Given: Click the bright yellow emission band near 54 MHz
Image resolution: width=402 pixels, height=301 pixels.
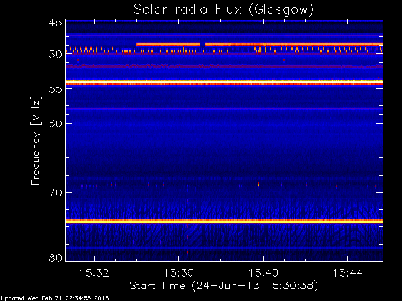Looking at the screenshot, I should coord(224,82).
